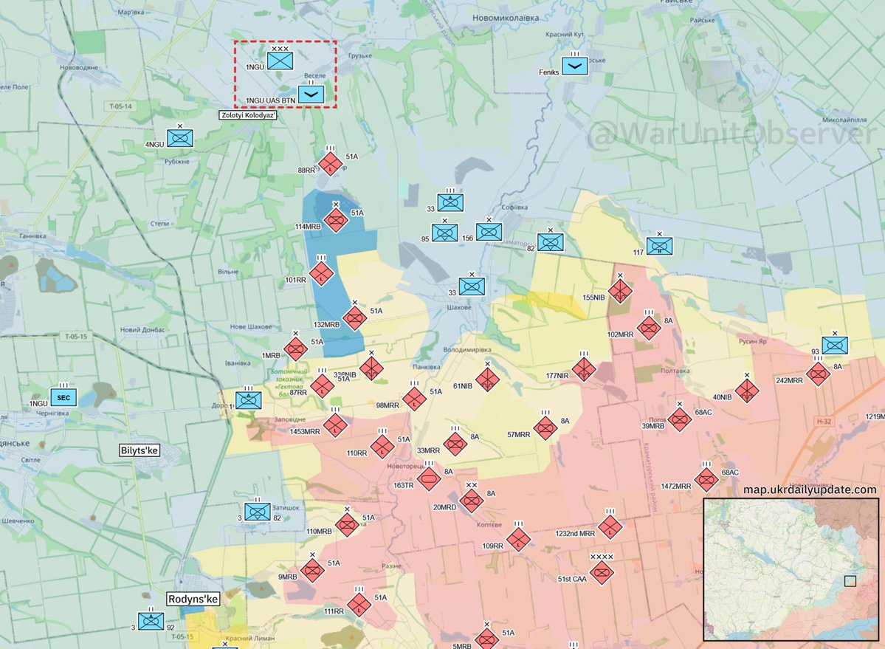
Task: Click the 68AC corps marker near 1472MRR
Action: click(706, 479)
